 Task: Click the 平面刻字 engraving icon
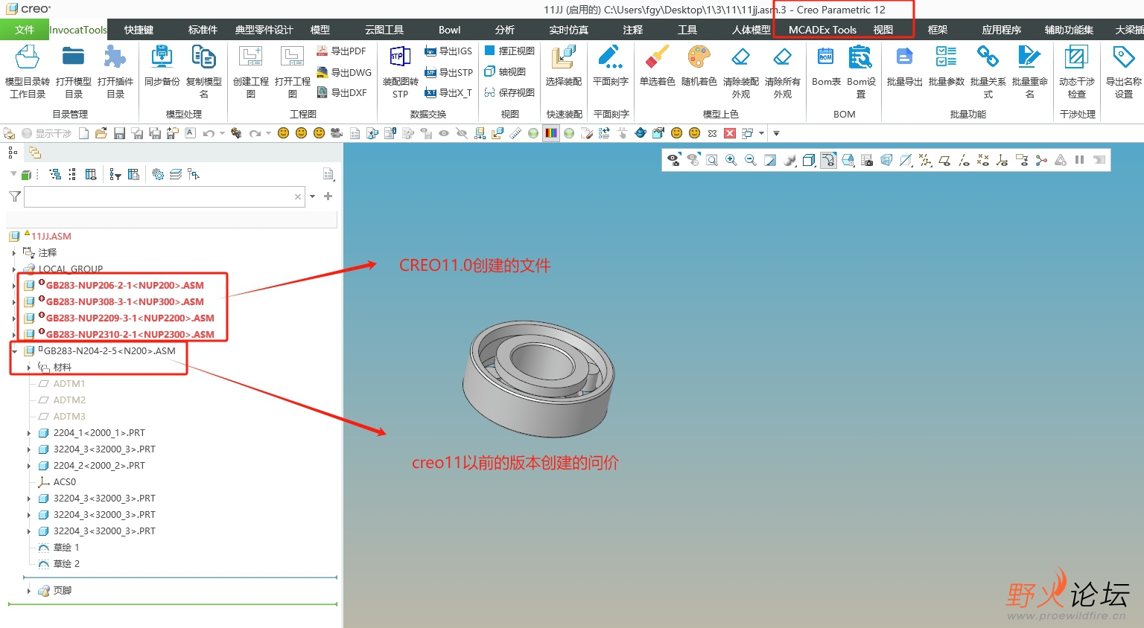click(611, 57)
